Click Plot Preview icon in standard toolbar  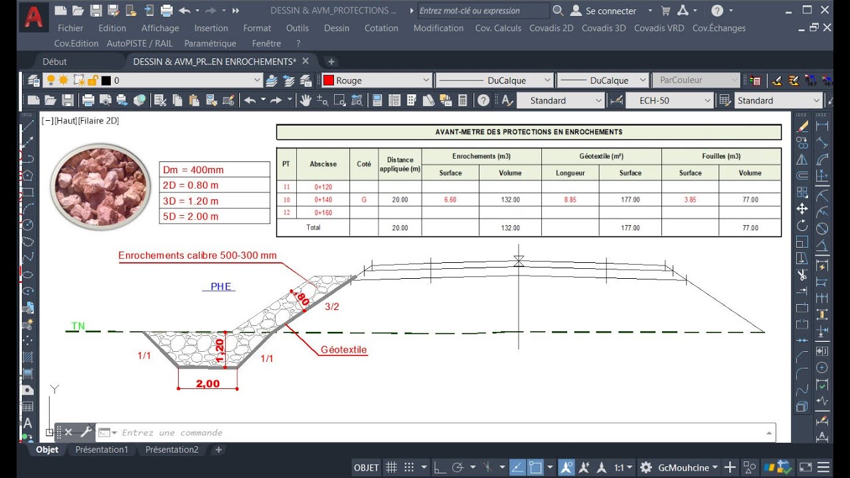(x=105, y=100)
